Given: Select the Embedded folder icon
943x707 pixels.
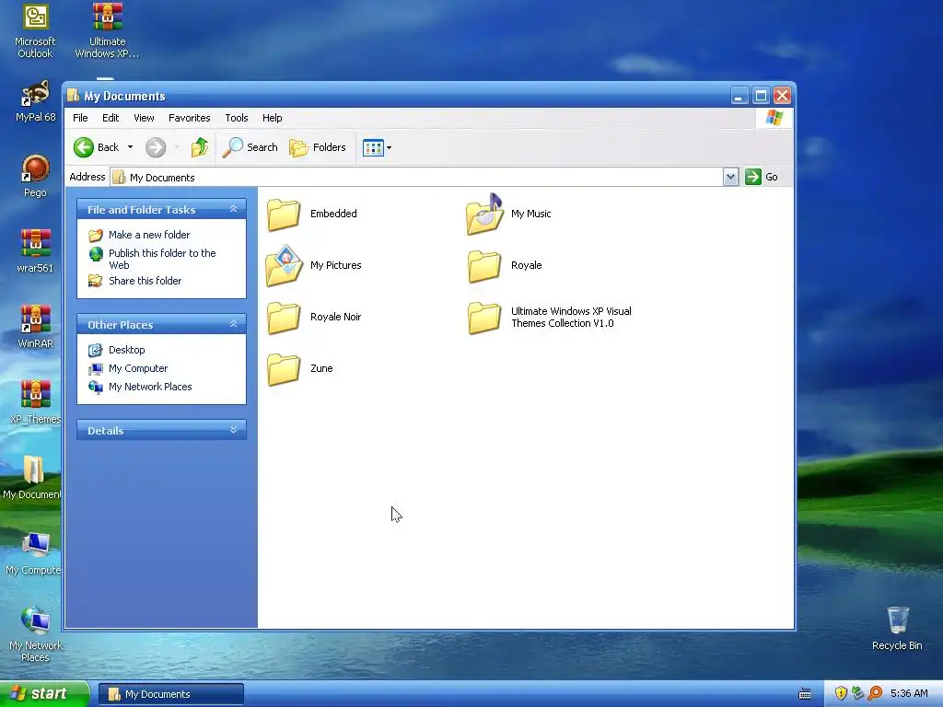Looking at the screenshot, I should pos(284,214).
